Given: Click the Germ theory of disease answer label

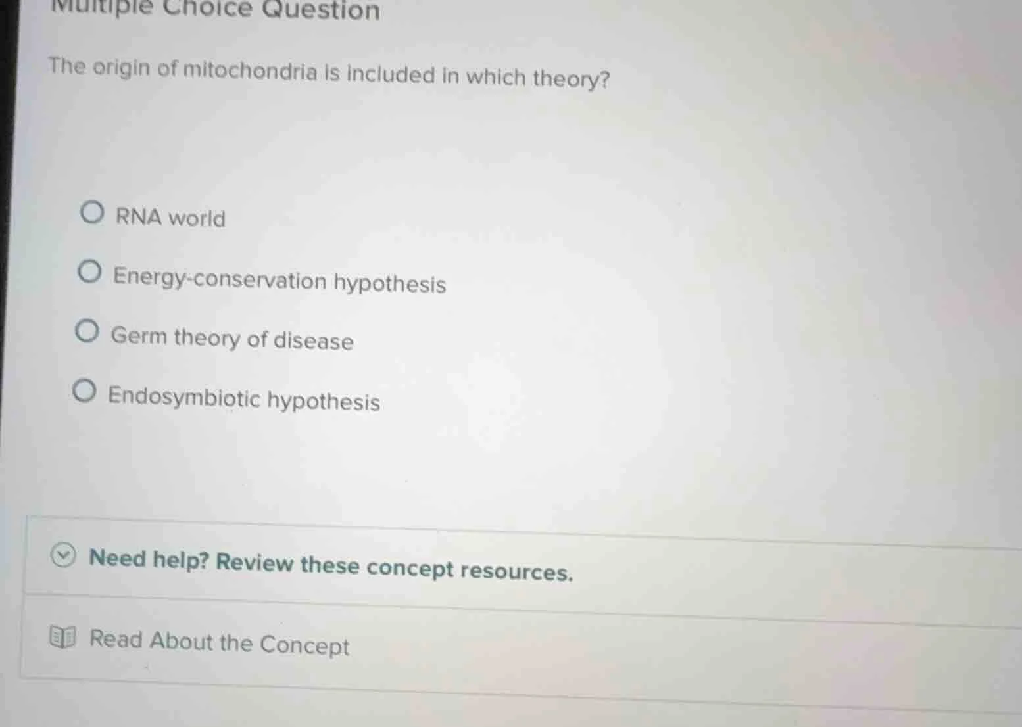Looking at the screenshot, I should (x=231, y=340).
